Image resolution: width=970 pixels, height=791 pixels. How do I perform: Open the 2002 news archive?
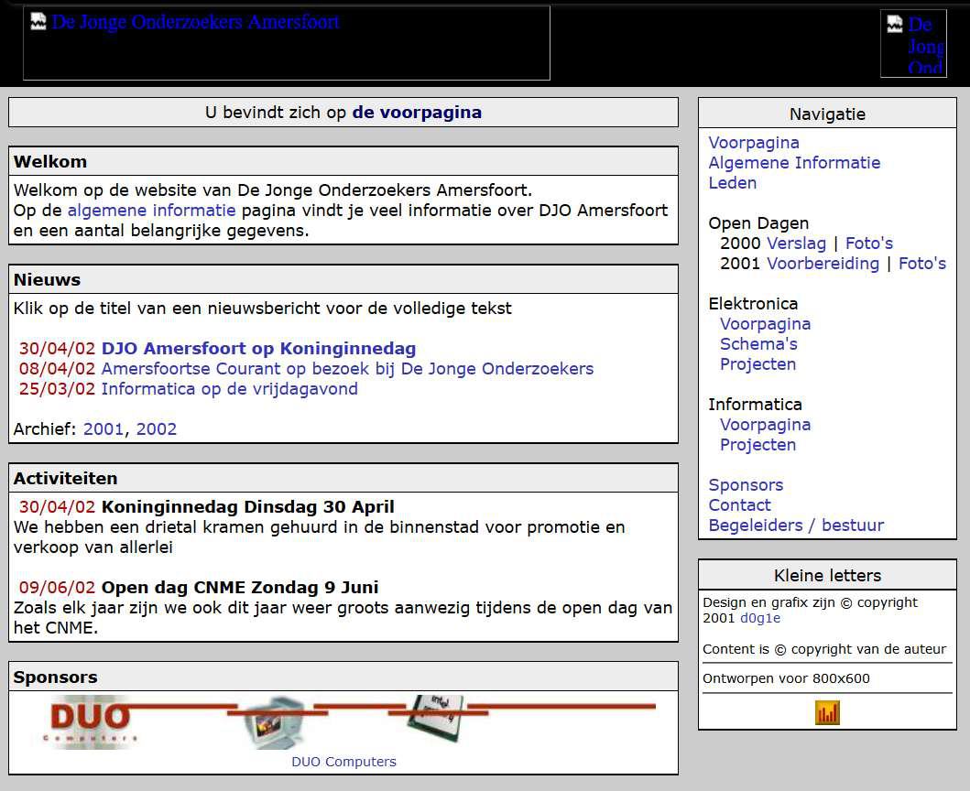[x=157, y=428]
